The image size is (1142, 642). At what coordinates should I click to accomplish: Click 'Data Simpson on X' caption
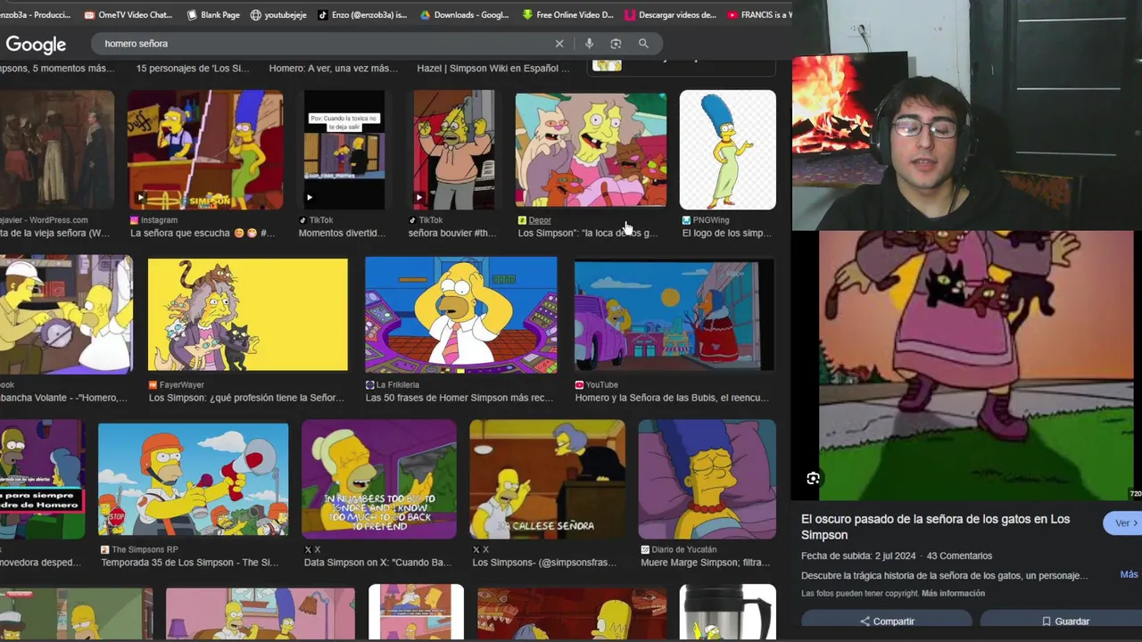pos(377,563)
